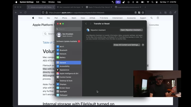Viewport: 191px width, 107px height.
Task: Open a new browser tab
Action: tap(145, 7)
